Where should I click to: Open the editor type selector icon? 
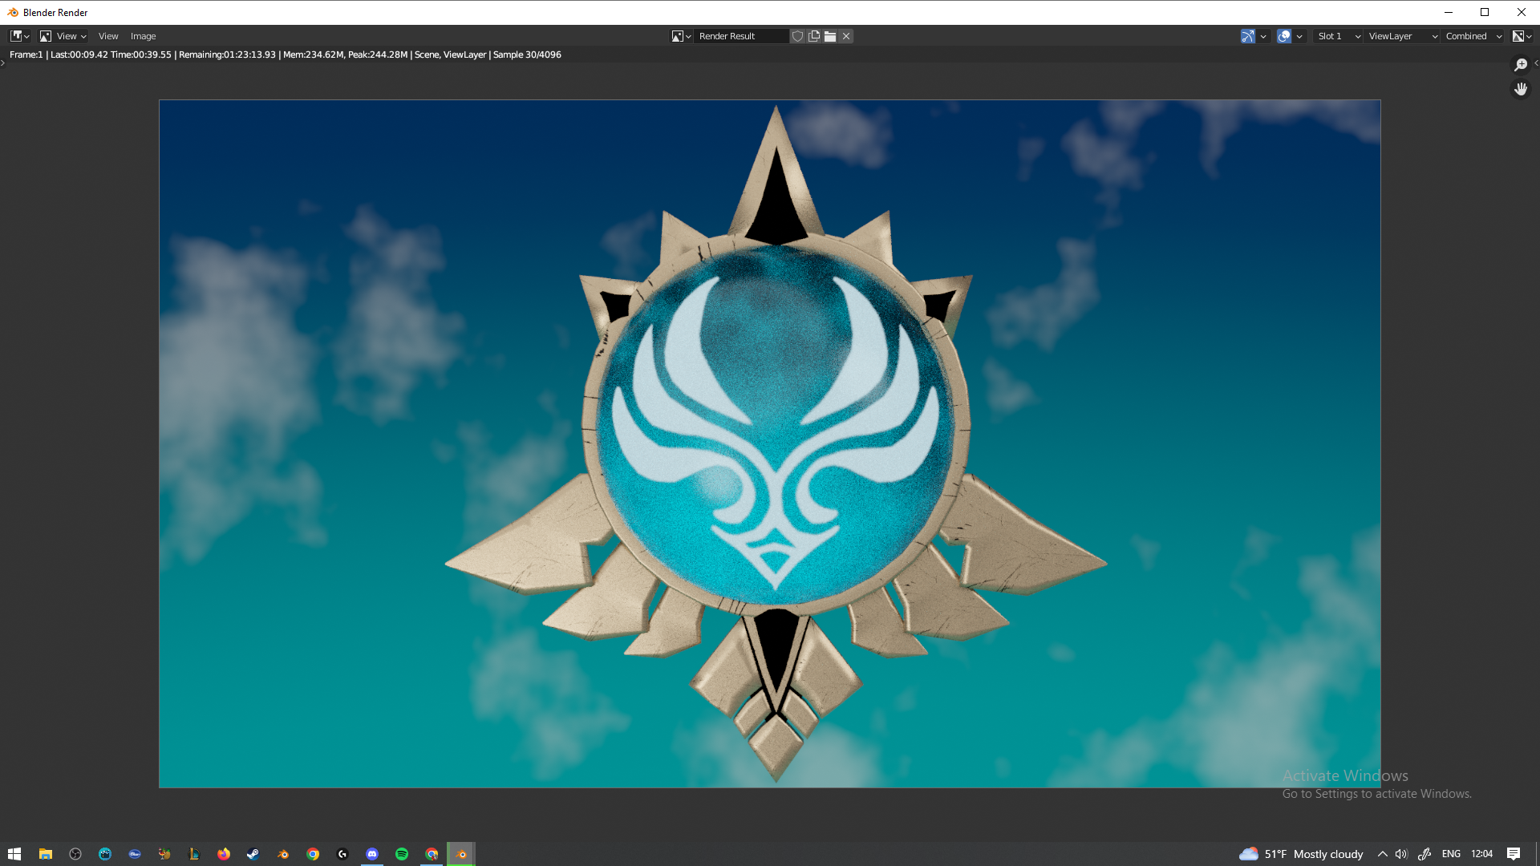click(x=19, y=36)
